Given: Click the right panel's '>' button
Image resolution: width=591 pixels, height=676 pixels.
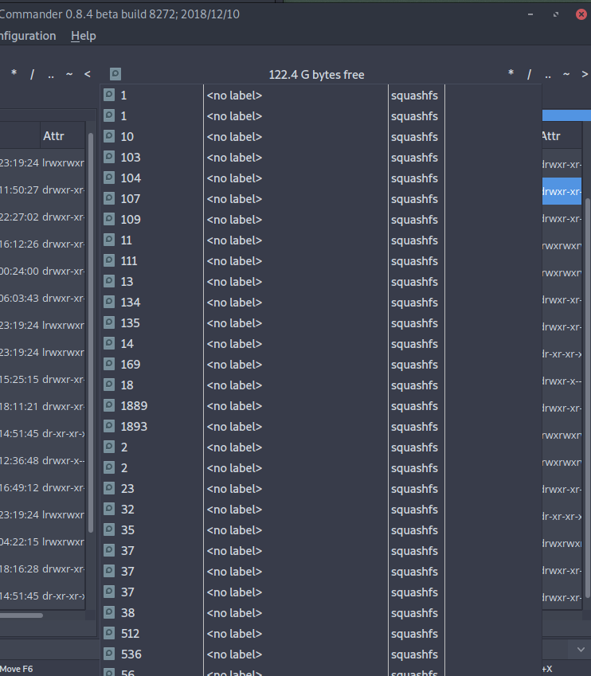Looking at the screenshot, I should [x=585, y=74].
